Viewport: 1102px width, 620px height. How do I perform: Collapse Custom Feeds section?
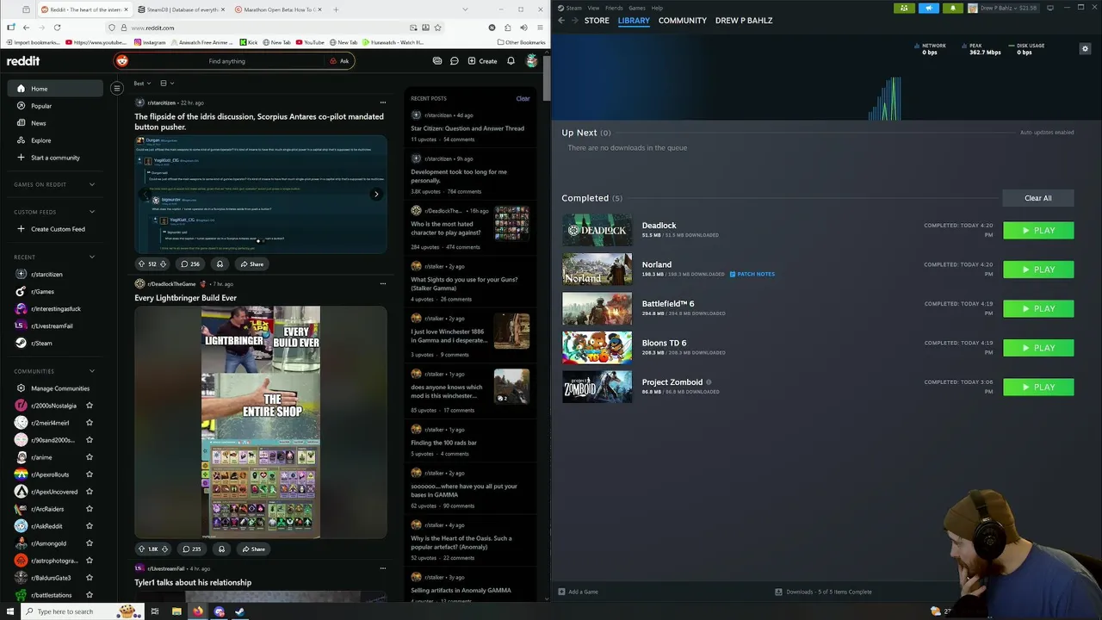92,212
